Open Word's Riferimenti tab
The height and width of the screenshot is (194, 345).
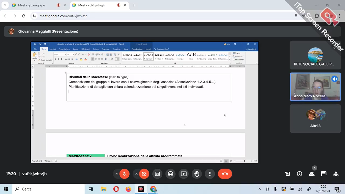tap(86, 49)
